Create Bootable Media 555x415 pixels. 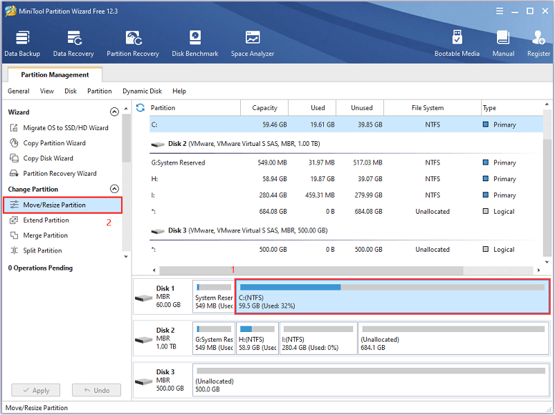click(457, 44)
